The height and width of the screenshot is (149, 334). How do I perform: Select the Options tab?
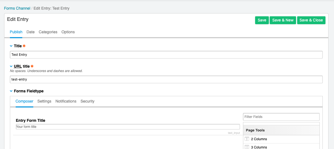tap(68, 32)
